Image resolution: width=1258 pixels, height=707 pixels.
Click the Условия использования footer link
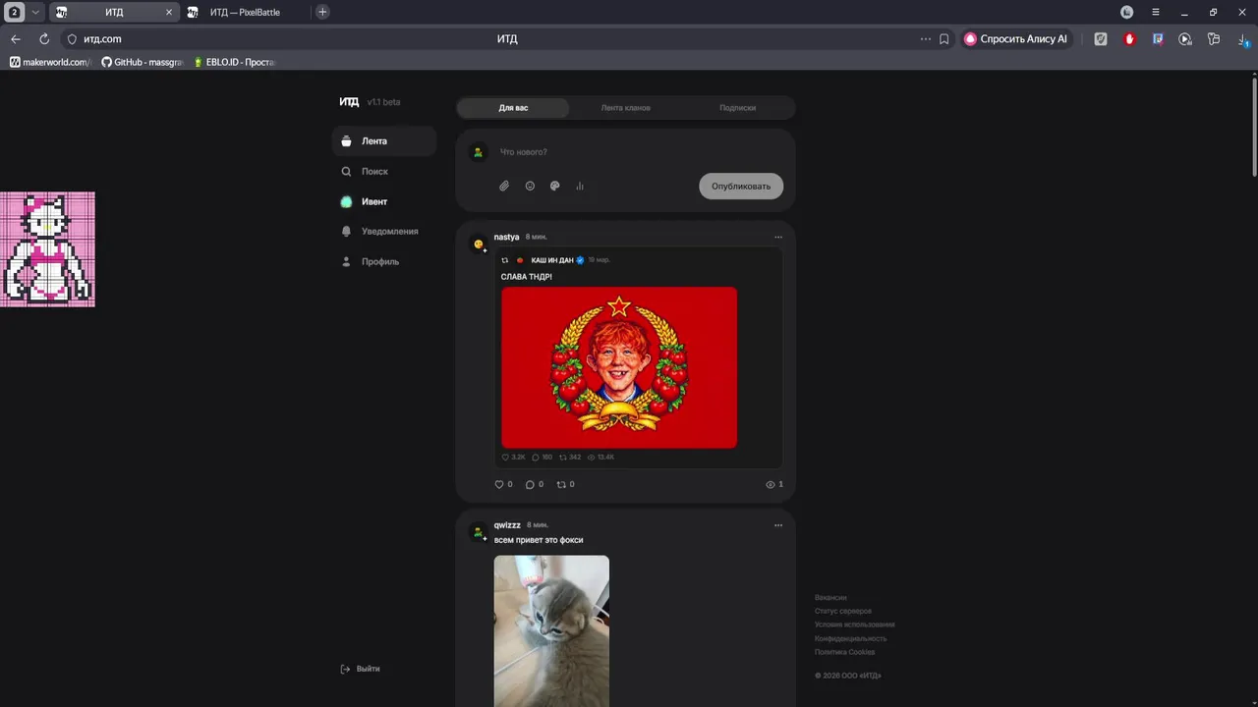coord(855,625)
